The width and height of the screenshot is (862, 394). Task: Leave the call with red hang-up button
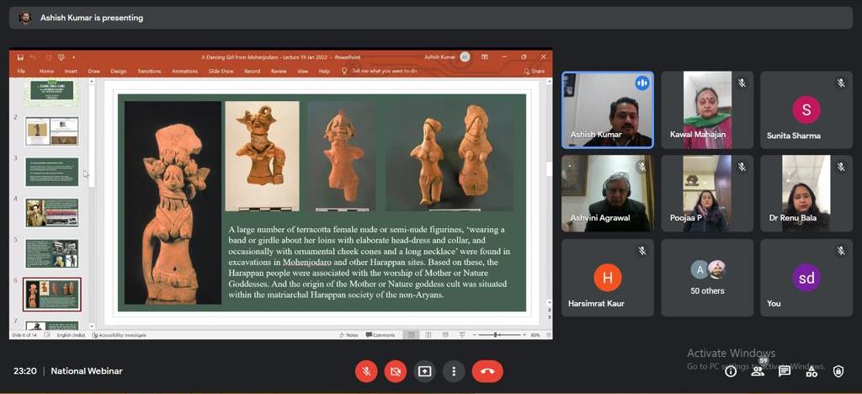coord(487,371)
